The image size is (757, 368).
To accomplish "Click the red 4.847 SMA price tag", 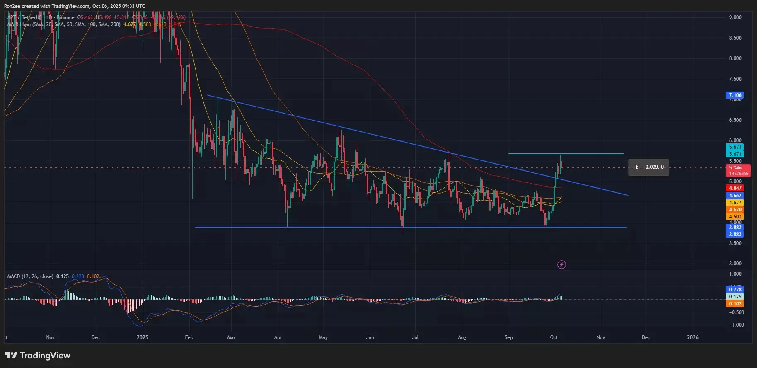I will [x=735, y=188].
